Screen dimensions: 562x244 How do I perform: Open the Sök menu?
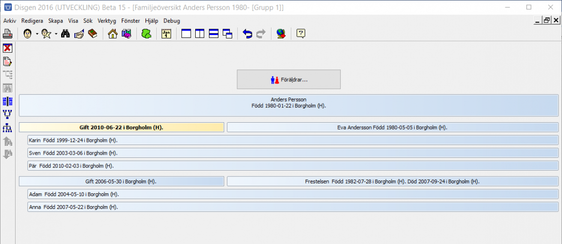88,21
